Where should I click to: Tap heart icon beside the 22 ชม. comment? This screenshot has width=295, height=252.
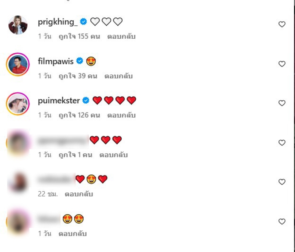point(282,182)
